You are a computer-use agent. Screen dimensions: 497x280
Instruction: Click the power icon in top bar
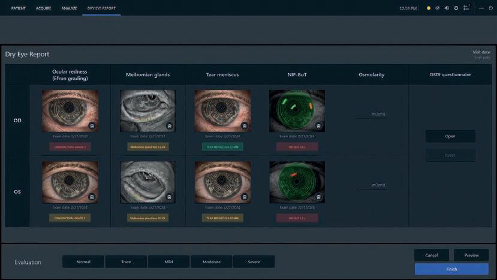tap(490, 8)
